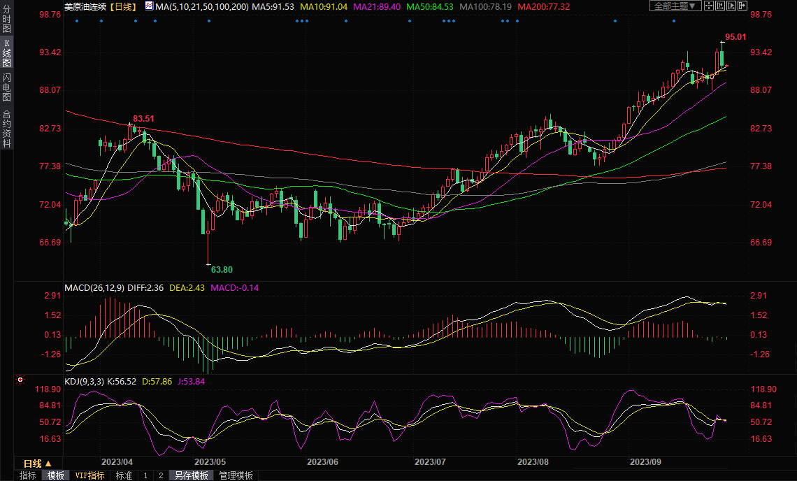797x481 pixels.
Task: Click the red KDJ signal marker icon
Action: 20,380
